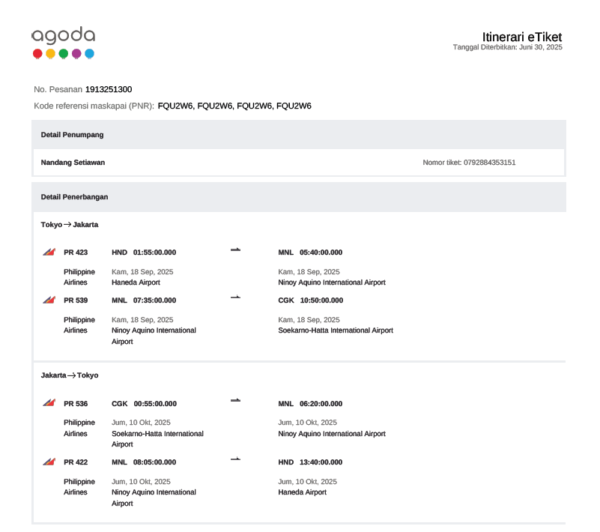Click the plane icon on the CGK 00:55 row
The image size is (600, 532).
click(235, 401)
